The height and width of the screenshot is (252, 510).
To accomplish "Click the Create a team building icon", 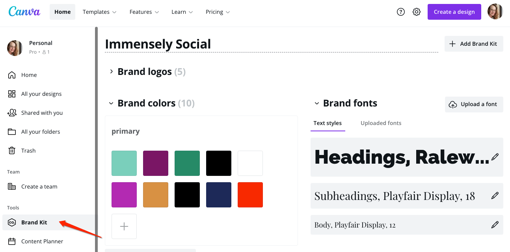I will pyautogui.click(x=12, y=187).
